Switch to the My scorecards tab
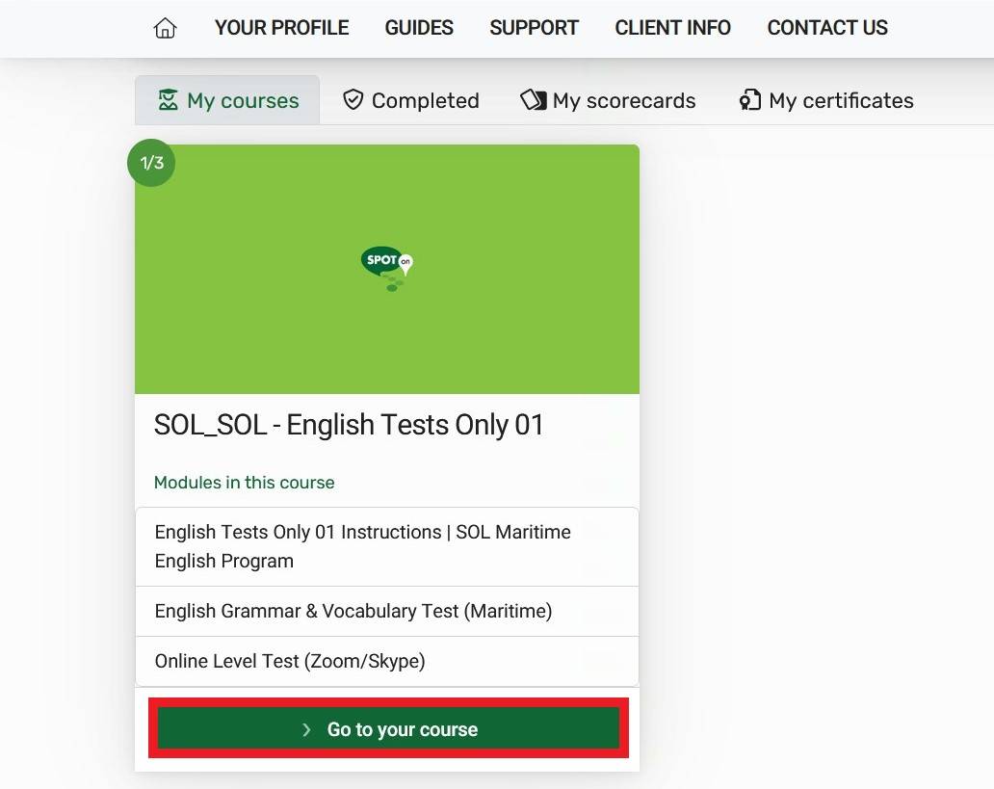The image size is (994, 789). [608, 100]
